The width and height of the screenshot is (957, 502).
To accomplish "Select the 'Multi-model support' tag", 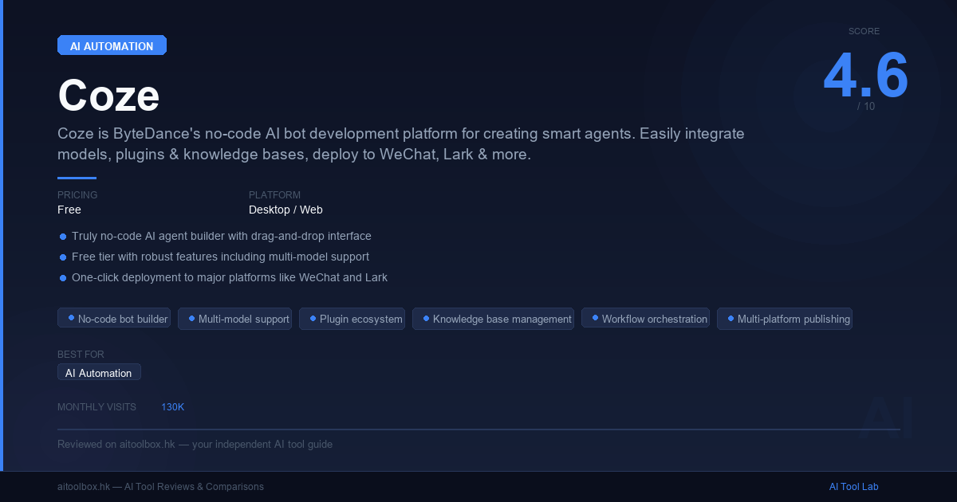I will pos(234,319).
